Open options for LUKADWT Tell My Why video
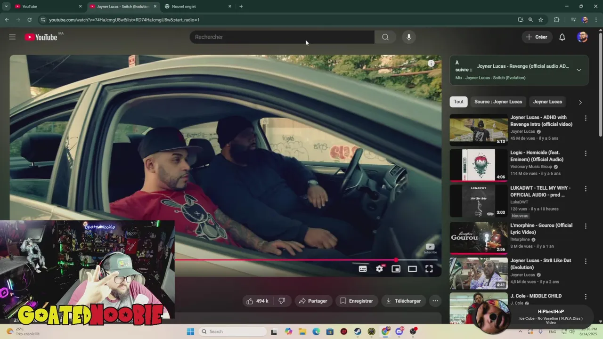603x339 pixels. [586, 189]
